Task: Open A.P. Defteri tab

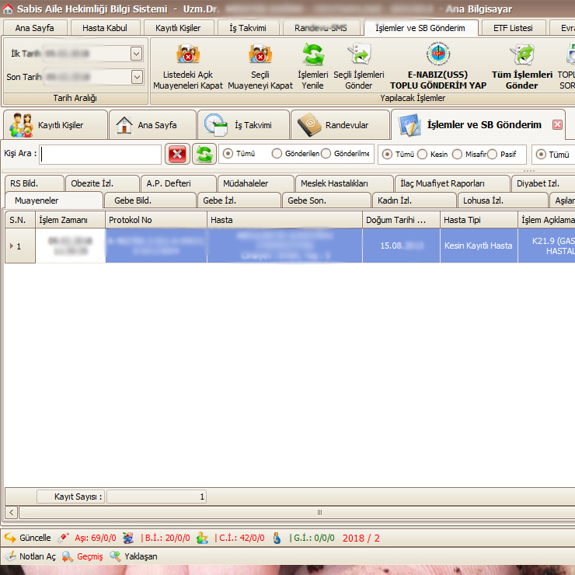Action: point(178,183)
